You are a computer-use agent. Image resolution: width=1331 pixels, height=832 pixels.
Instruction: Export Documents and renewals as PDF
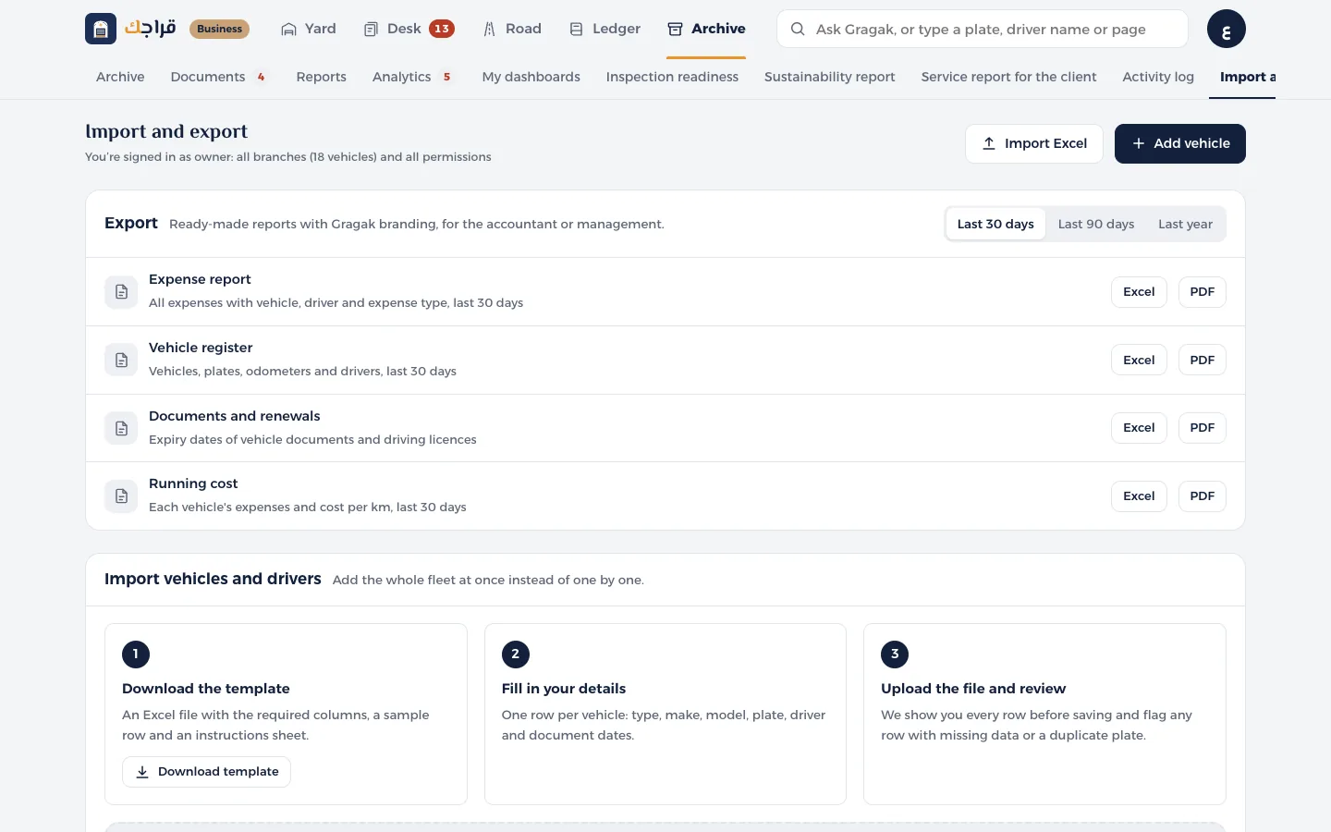tap(1202, 427)
